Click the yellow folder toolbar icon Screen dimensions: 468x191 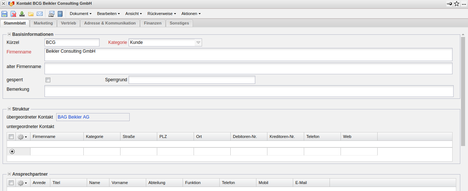pos(31,14)
